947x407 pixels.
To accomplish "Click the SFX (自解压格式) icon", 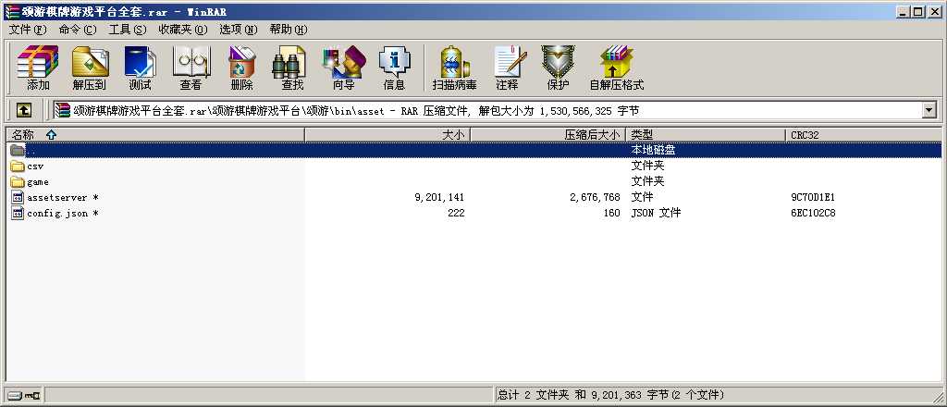I will pyautogui.click(x=617, y=68).
